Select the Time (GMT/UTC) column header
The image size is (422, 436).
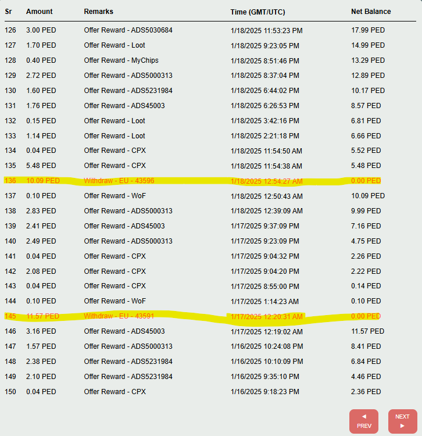tap(258, 12)
